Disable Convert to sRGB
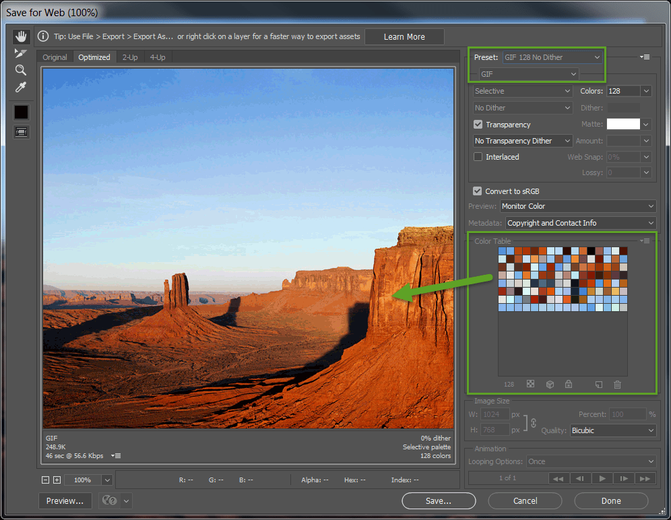 click(478, 191)
